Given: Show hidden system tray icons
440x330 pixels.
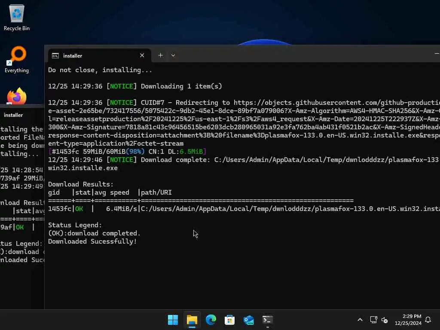Looking at the screenshot, I should [360, 320].
